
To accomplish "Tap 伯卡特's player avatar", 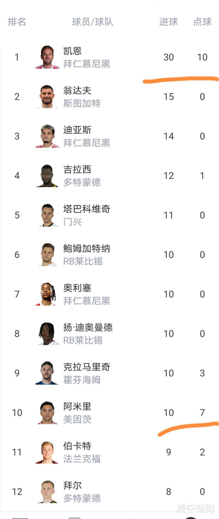I will point(47,452).
